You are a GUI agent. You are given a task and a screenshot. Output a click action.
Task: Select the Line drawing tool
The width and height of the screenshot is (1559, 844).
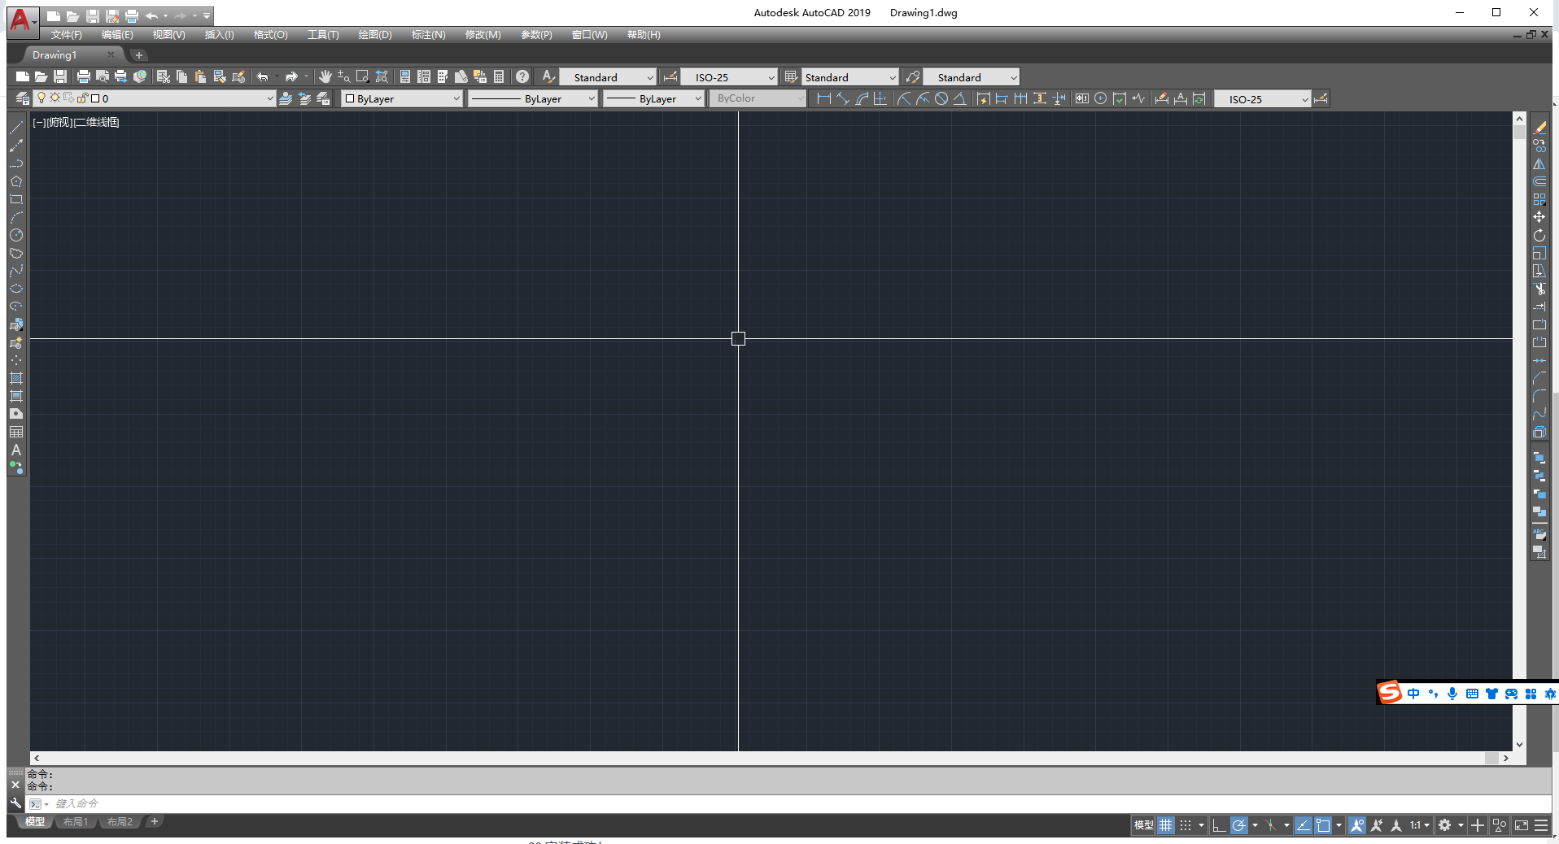click(x=15, y=128)
